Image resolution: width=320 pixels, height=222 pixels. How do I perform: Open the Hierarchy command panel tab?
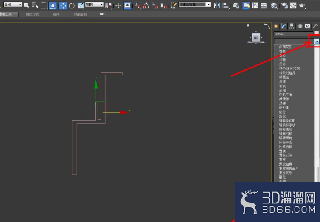[292, 26]
